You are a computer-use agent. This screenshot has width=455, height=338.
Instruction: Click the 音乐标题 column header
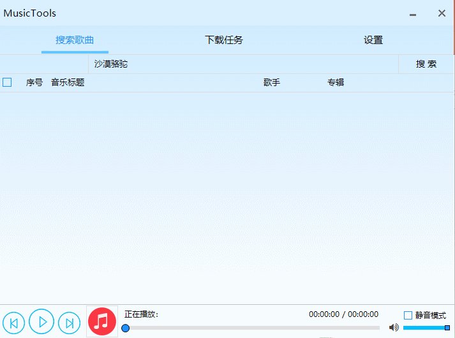point(68,82)
